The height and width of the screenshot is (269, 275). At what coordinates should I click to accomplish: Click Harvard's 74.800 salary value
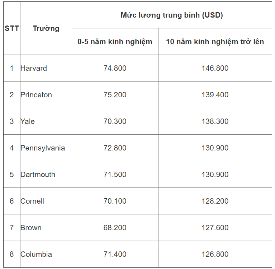coord(115,68)
